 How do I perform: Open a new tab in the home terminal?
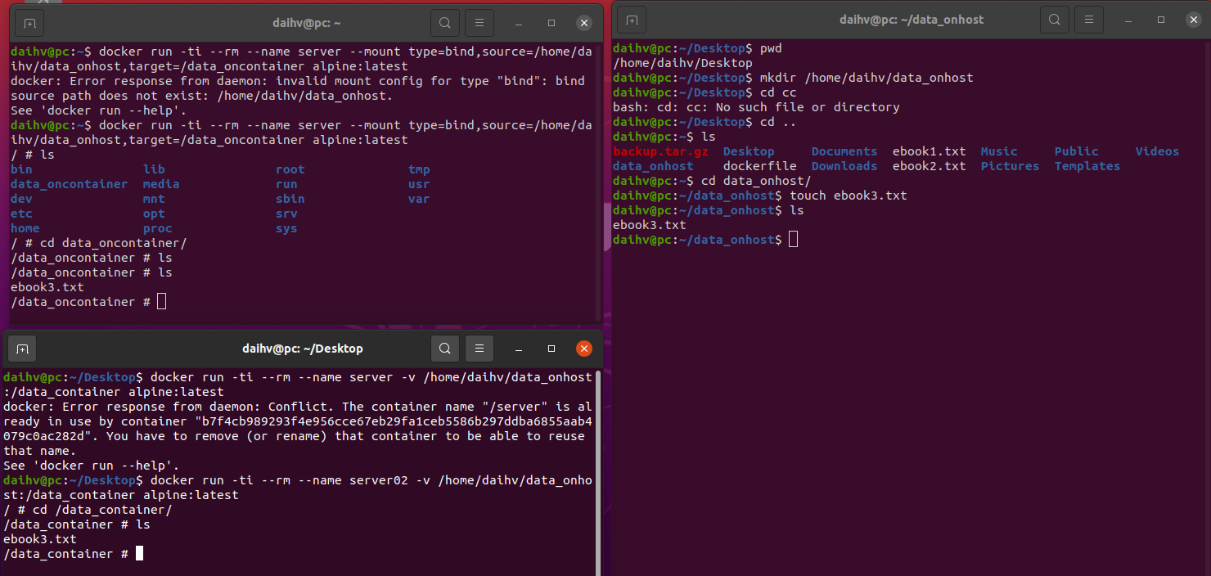[29, 22]
